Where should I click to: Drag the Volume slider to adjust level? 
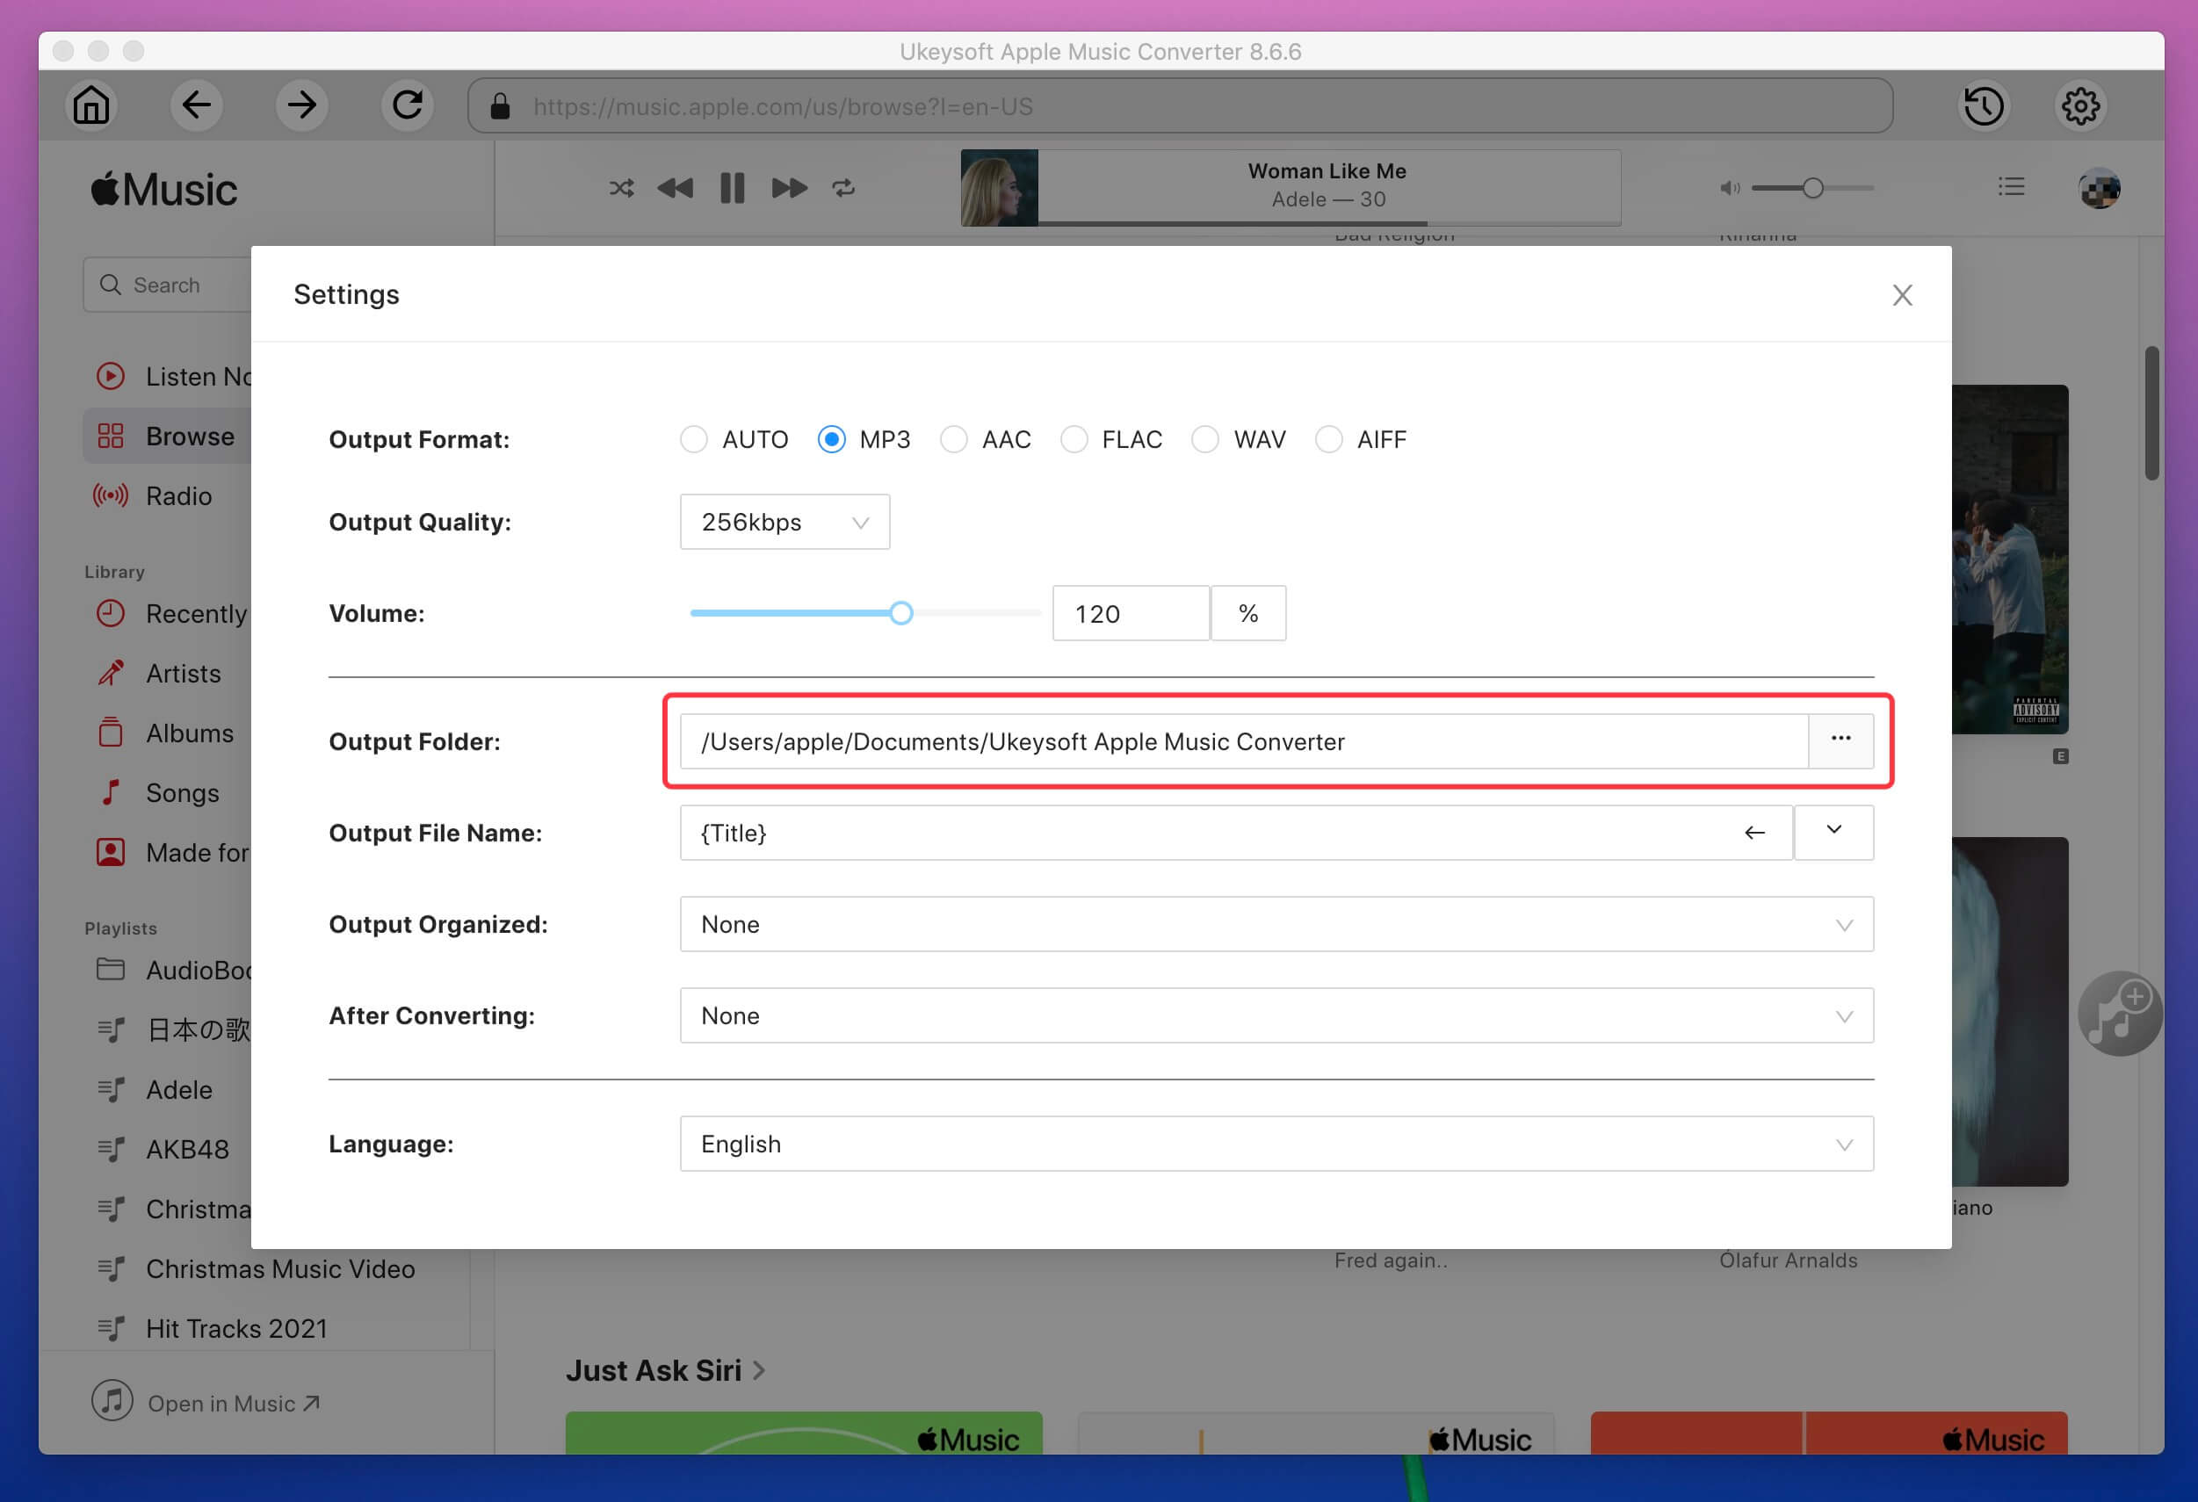899,613
